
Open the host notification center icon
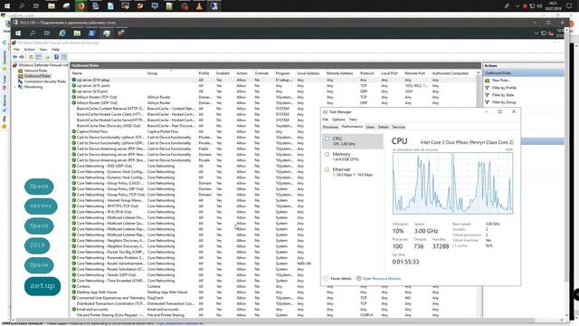click(x=569, y=6)
